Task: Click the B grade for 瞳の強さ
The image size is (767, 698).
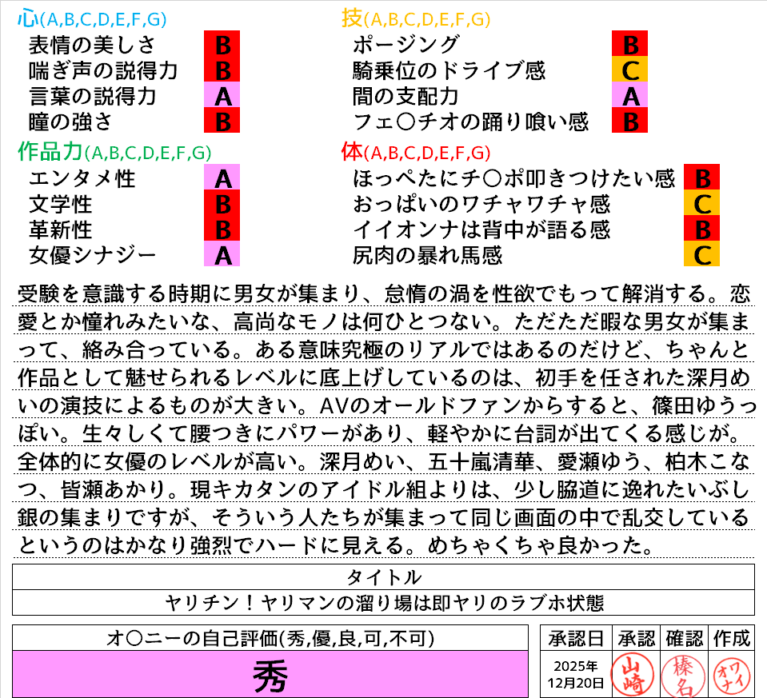Action: 223,122
